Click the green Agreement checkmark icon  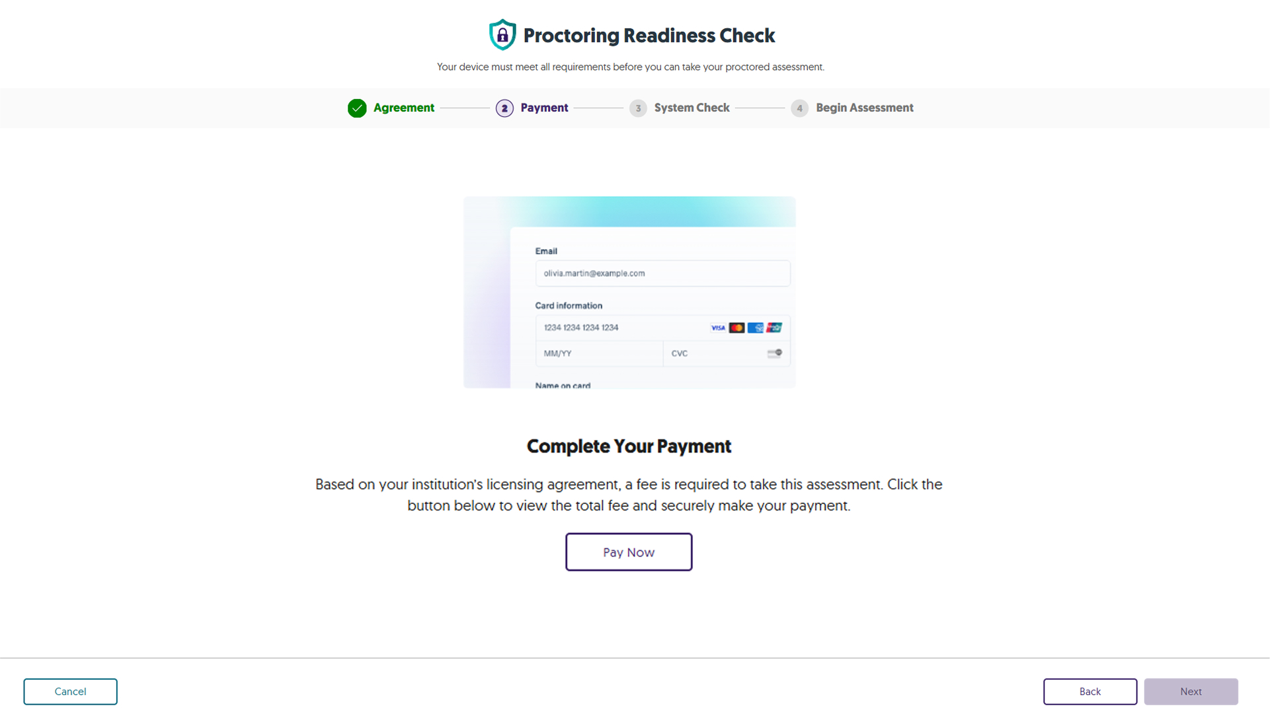tap(357, 108)
